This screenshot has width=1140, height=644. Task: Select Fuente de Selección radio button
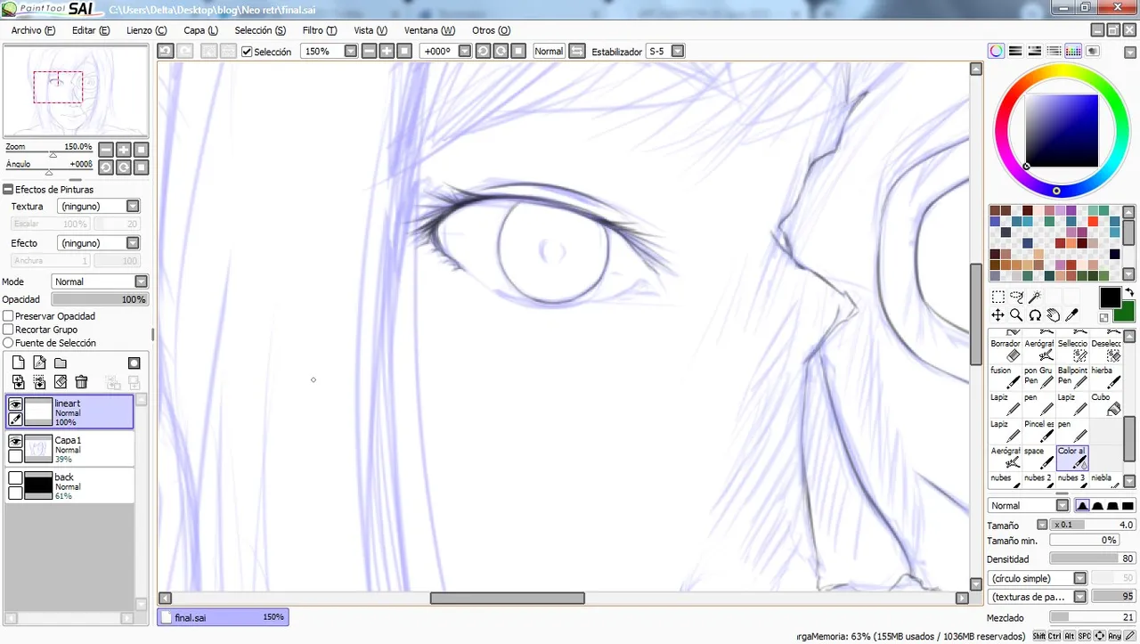(8, 343)
